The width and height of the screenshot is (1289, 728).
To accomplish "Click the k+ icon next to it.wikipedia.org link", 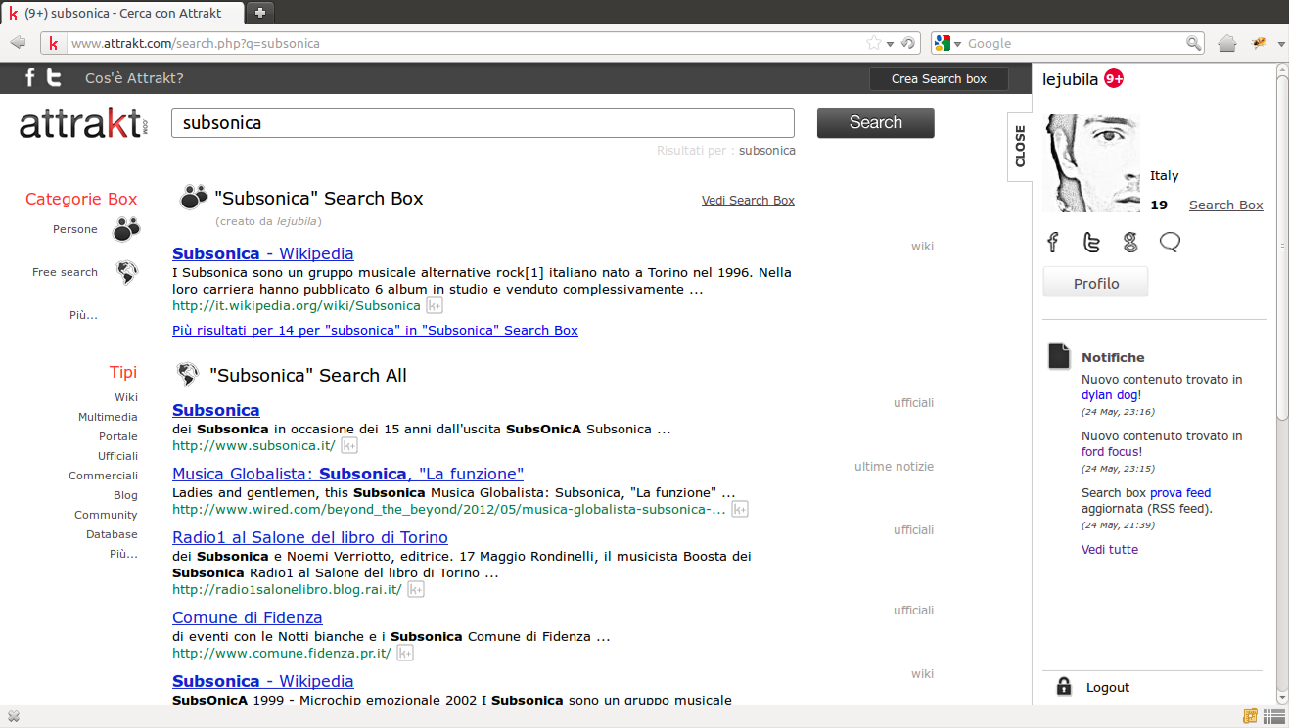I will [x=434, y=305].
